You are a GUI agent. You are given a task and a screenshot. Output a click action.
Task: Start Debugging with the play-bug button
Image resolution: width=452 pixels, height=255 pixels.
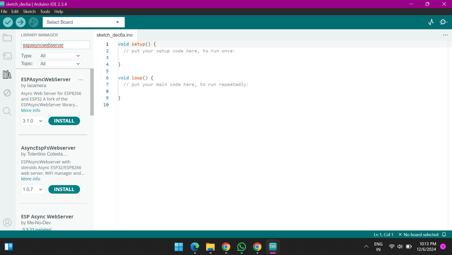click(x=33, y=22)
